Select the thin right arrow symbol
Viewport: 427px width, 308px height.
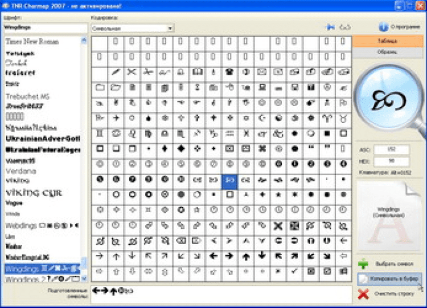pyautogui.click(x=100, y=256)
